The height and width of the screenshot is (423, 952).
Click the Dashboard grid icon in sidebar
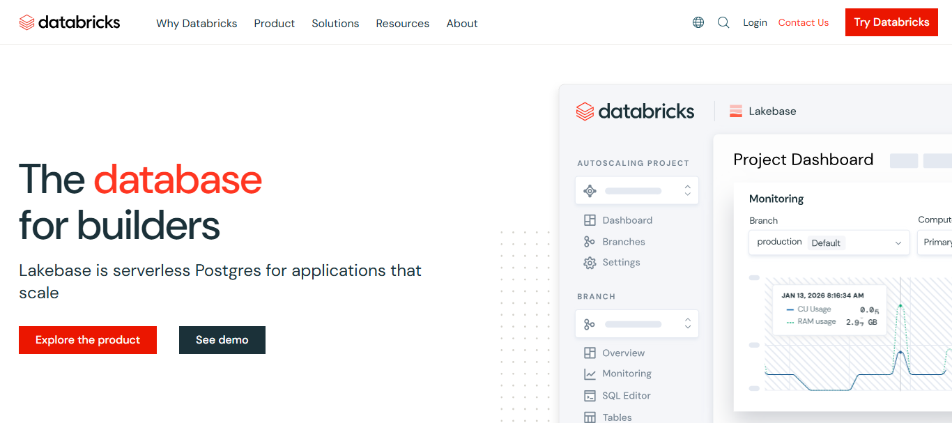coord(590,220)
